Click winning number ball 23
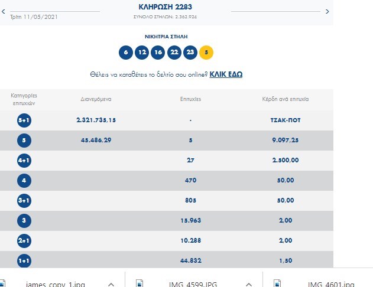 click(x=190, y=52)
